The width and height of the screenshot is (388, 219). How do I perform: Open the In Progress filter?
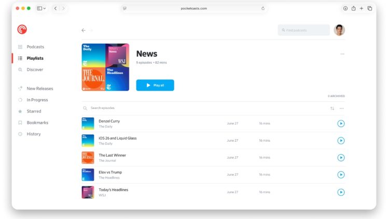(37, 100)
